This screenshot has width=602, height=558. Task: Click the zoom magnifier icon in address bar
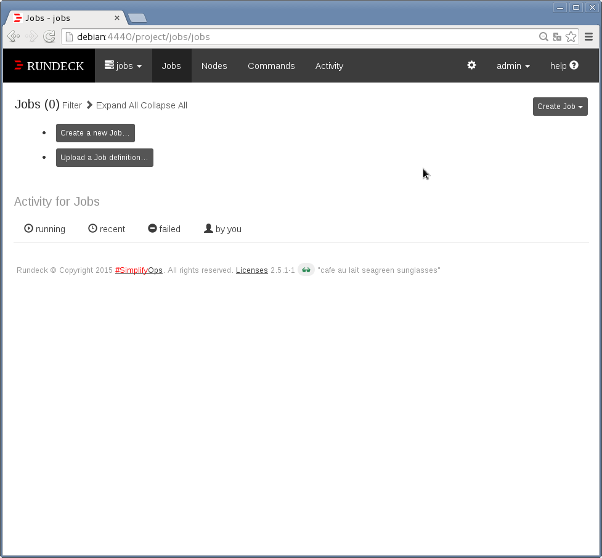543,36
